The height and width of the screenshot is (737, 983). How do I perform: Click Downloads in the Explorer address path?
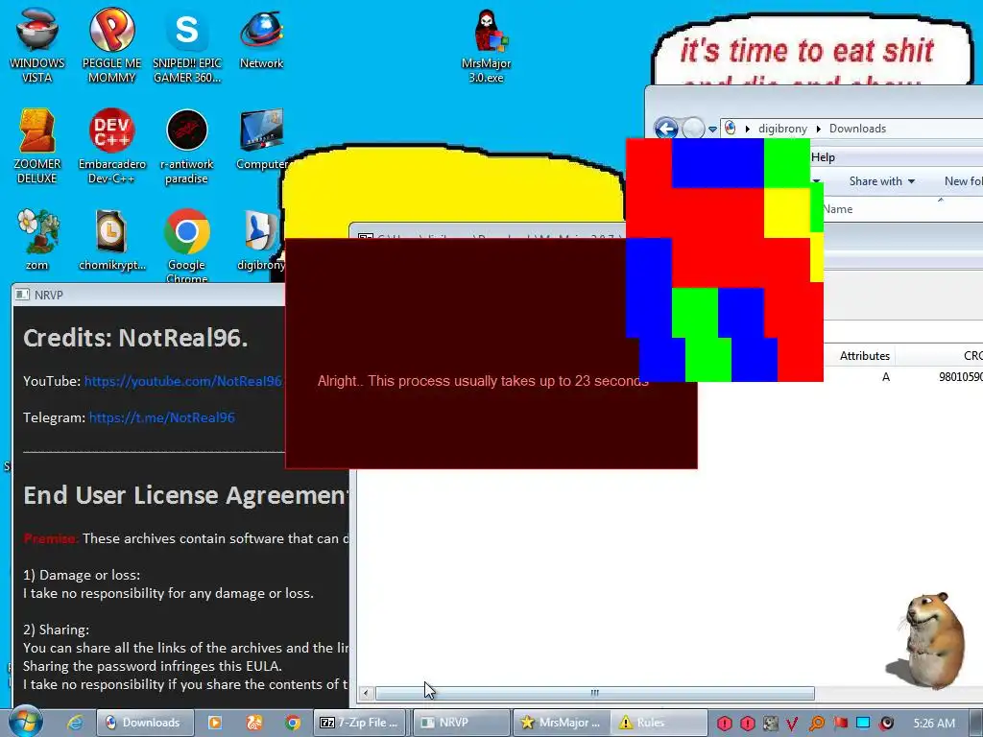tap(857, 129)
